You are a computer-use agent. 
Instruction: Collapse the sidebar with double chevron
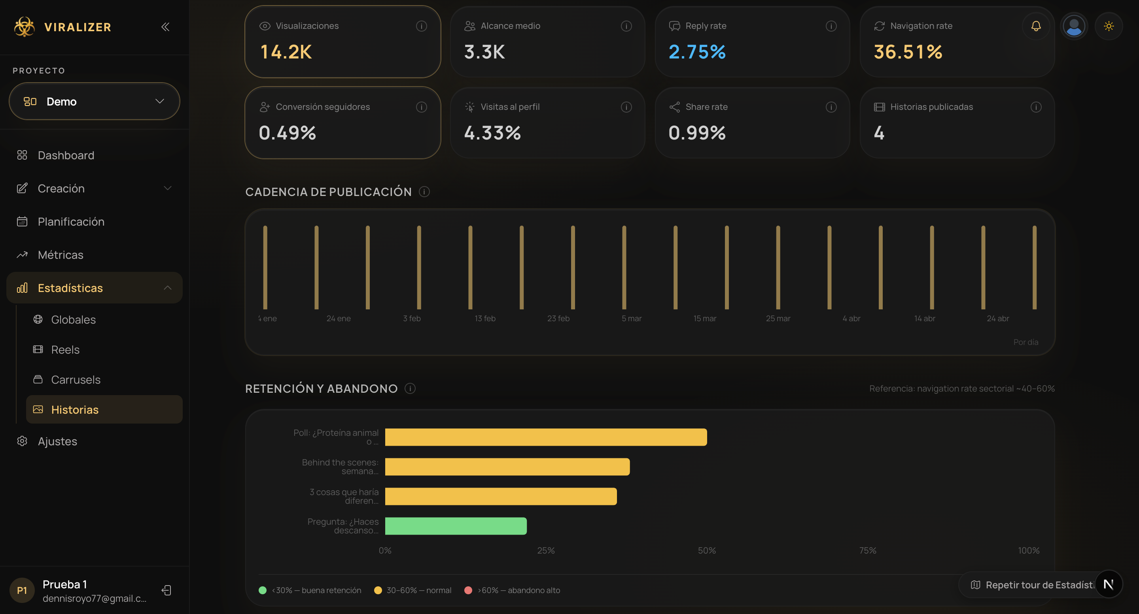[165, 27]
